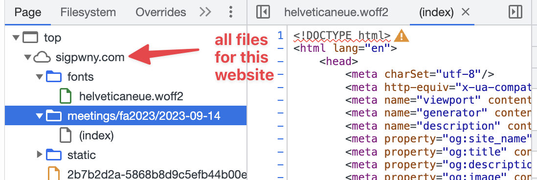Switch to the Overrides tab
Screen dimensions: 537x180
point(160,12)
